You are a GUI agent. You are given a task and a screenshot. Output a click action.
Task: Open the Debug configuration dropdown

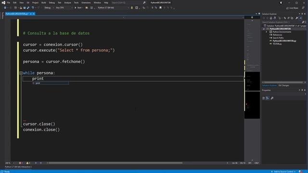click(x=49, y=8)
